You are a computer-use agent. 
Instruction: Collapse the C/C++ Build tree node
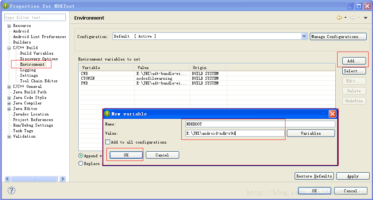tap(9, 48)
